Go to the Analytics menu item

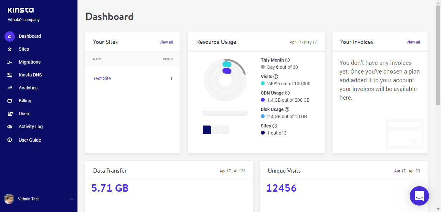coord(28,88)
